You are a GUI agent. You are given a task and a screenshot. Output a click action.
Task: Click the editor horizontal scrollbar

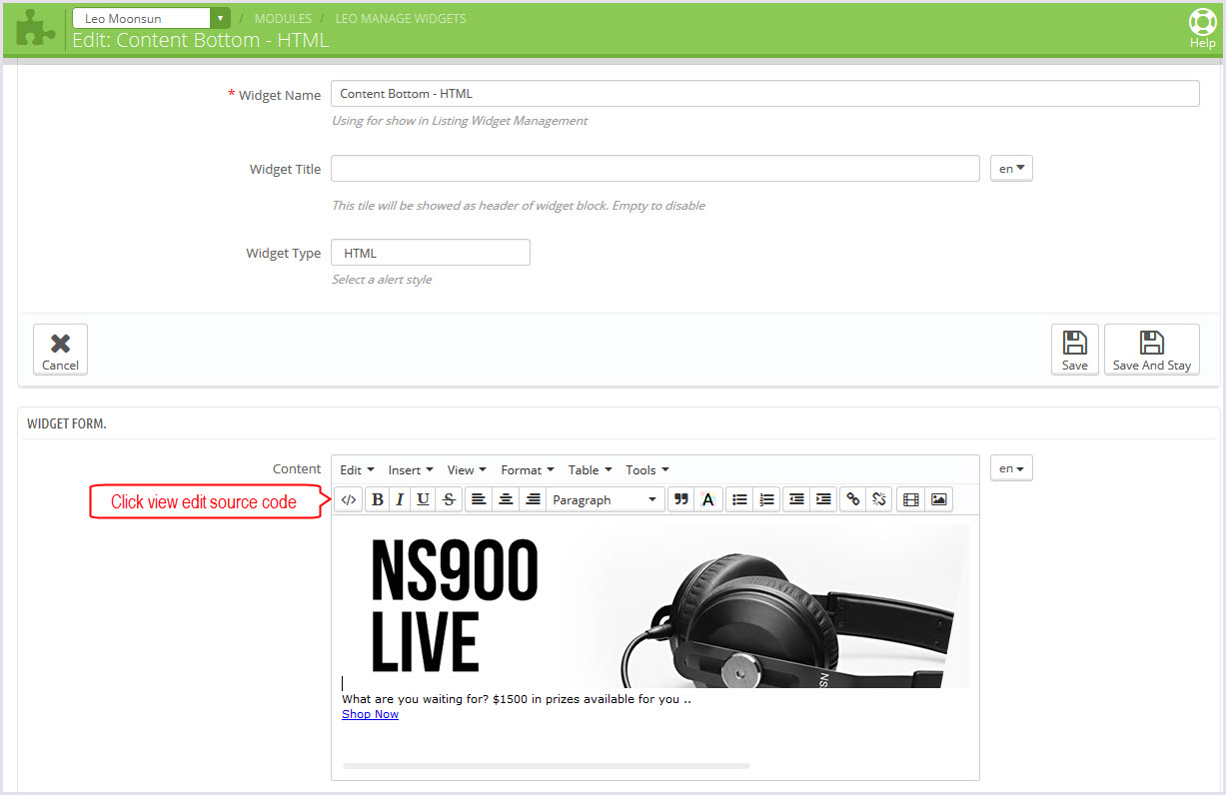[x=546, y=766]
